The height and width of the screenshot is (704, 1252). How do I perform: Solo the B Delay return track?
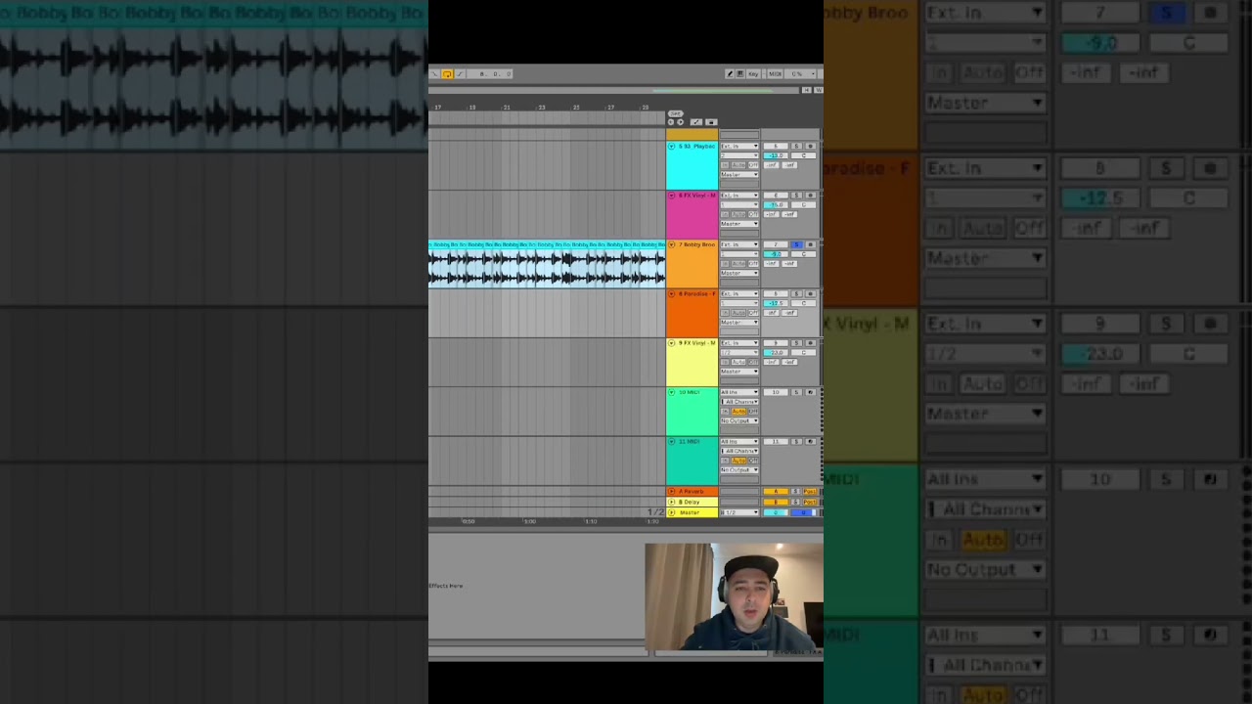point(796,502)
